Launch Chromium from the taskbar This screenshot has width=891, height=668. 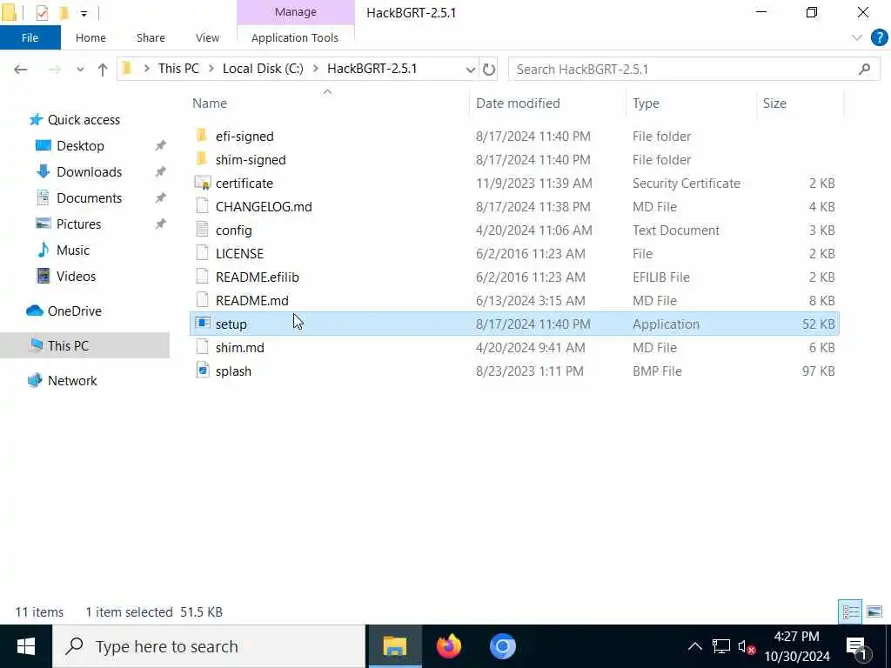[502, 646]
